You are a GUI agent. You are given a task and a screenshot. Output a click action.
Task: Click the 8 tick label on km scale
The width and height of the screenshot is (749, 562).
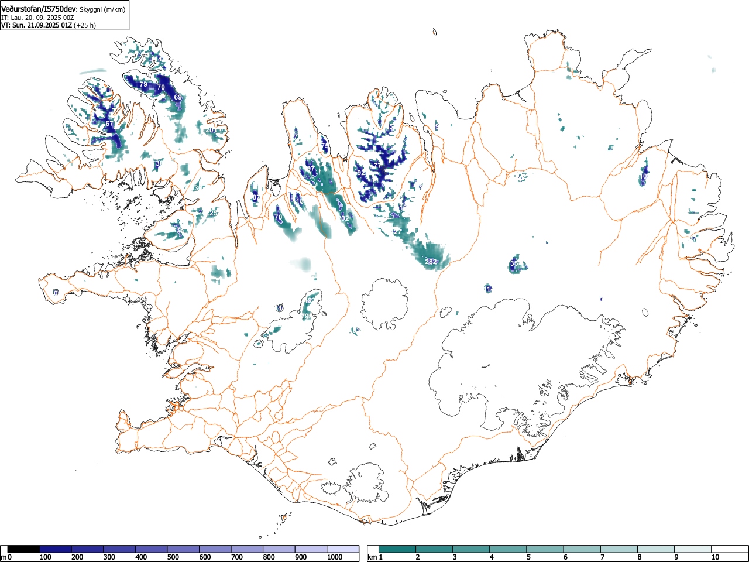[640, 557]
